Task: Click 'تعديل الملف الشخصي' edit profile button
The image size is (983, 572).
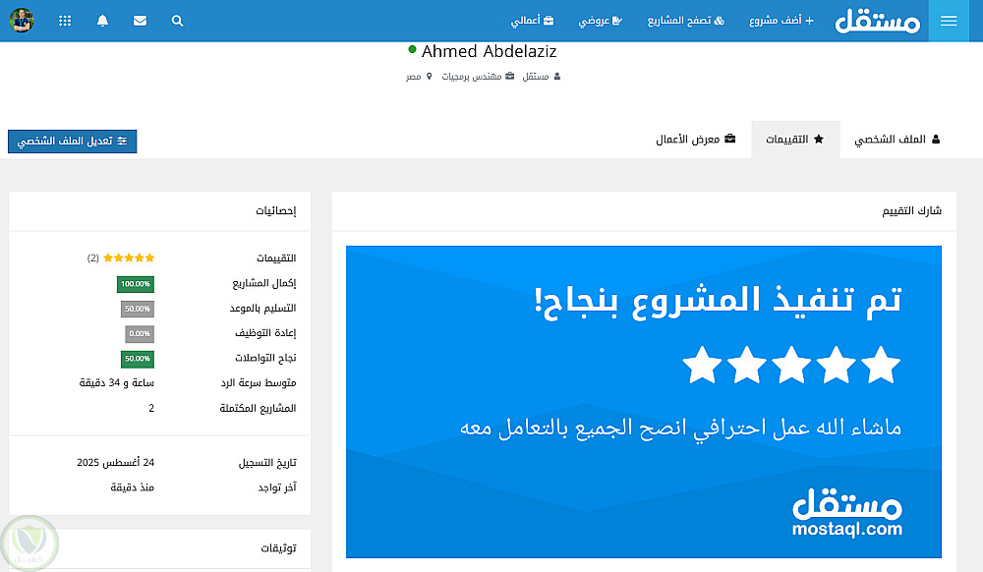Action: click(72, 141)
